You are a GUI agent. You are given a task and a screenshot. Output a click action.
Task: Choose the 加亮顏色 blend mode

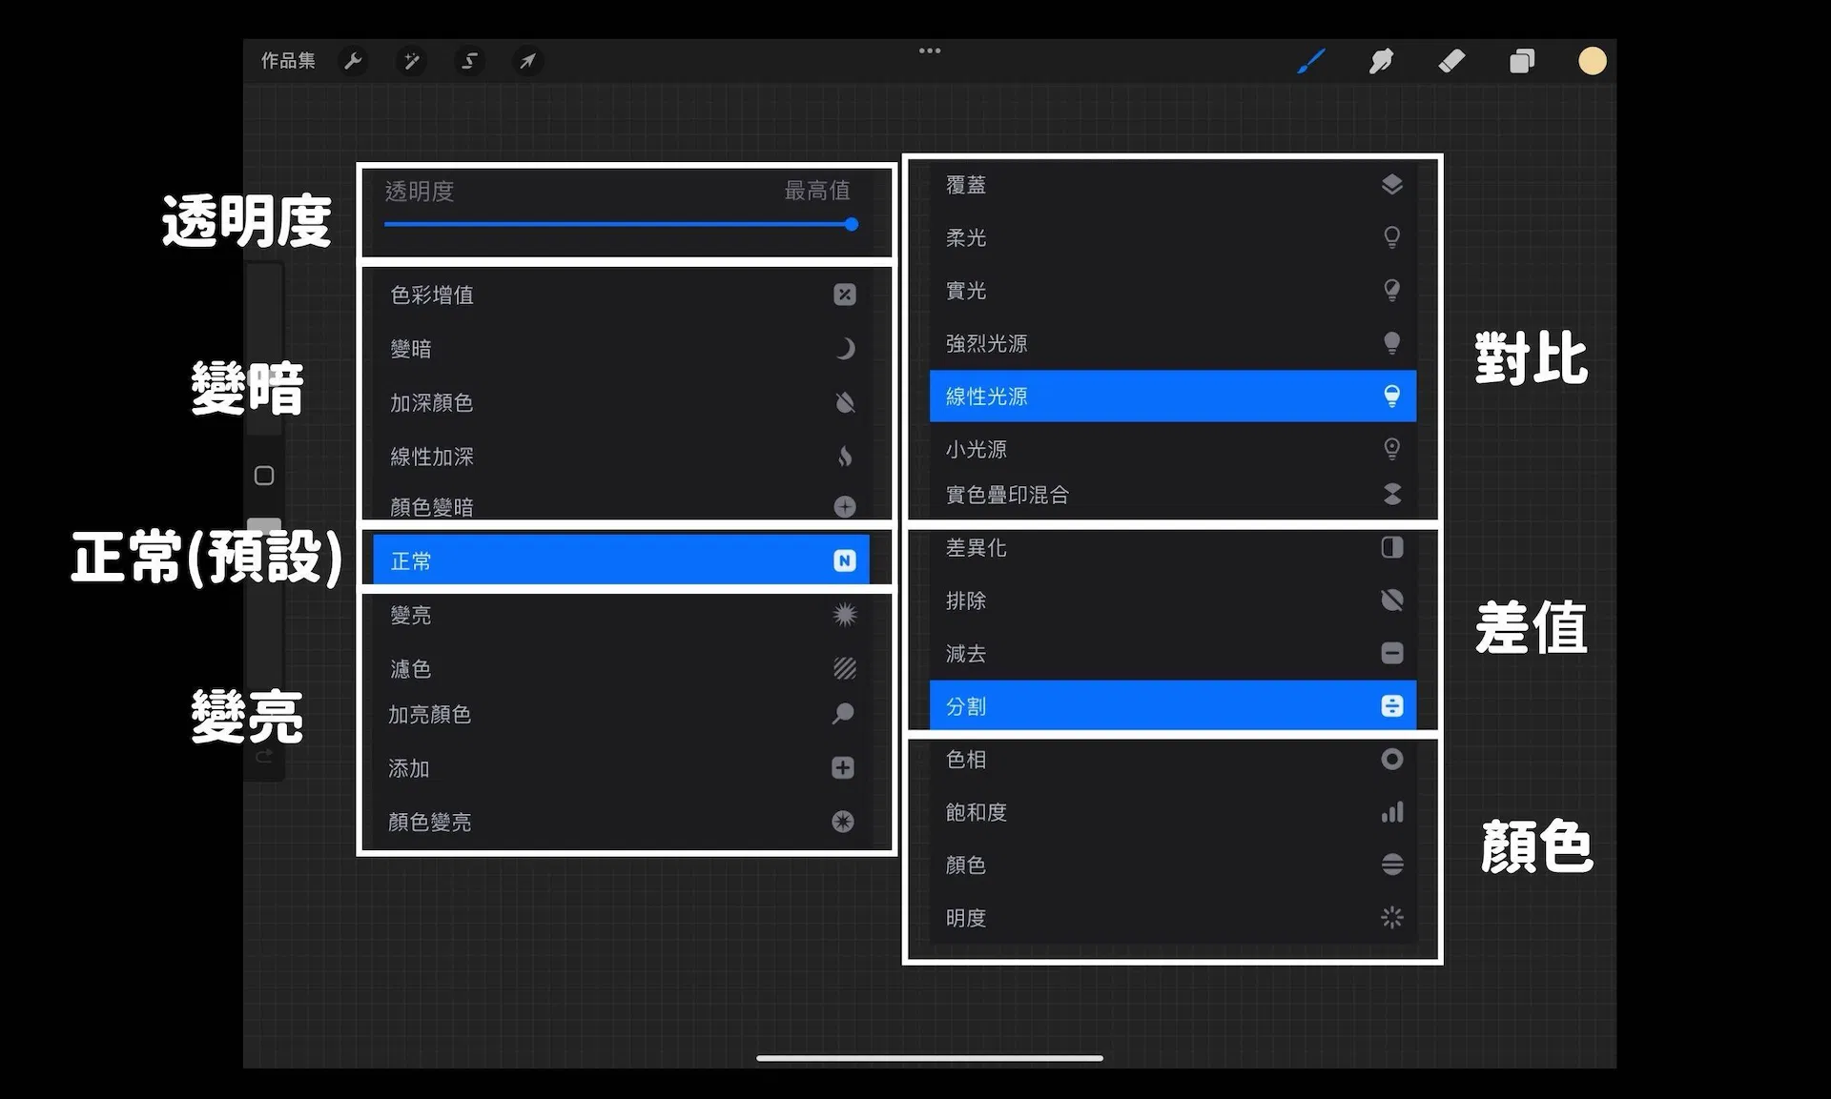[621, 714]
